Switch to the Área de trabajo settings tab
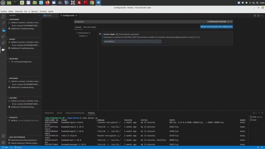The width and height of the screenshot is (265, 149). pyautogui.click(x=90, y=27)
